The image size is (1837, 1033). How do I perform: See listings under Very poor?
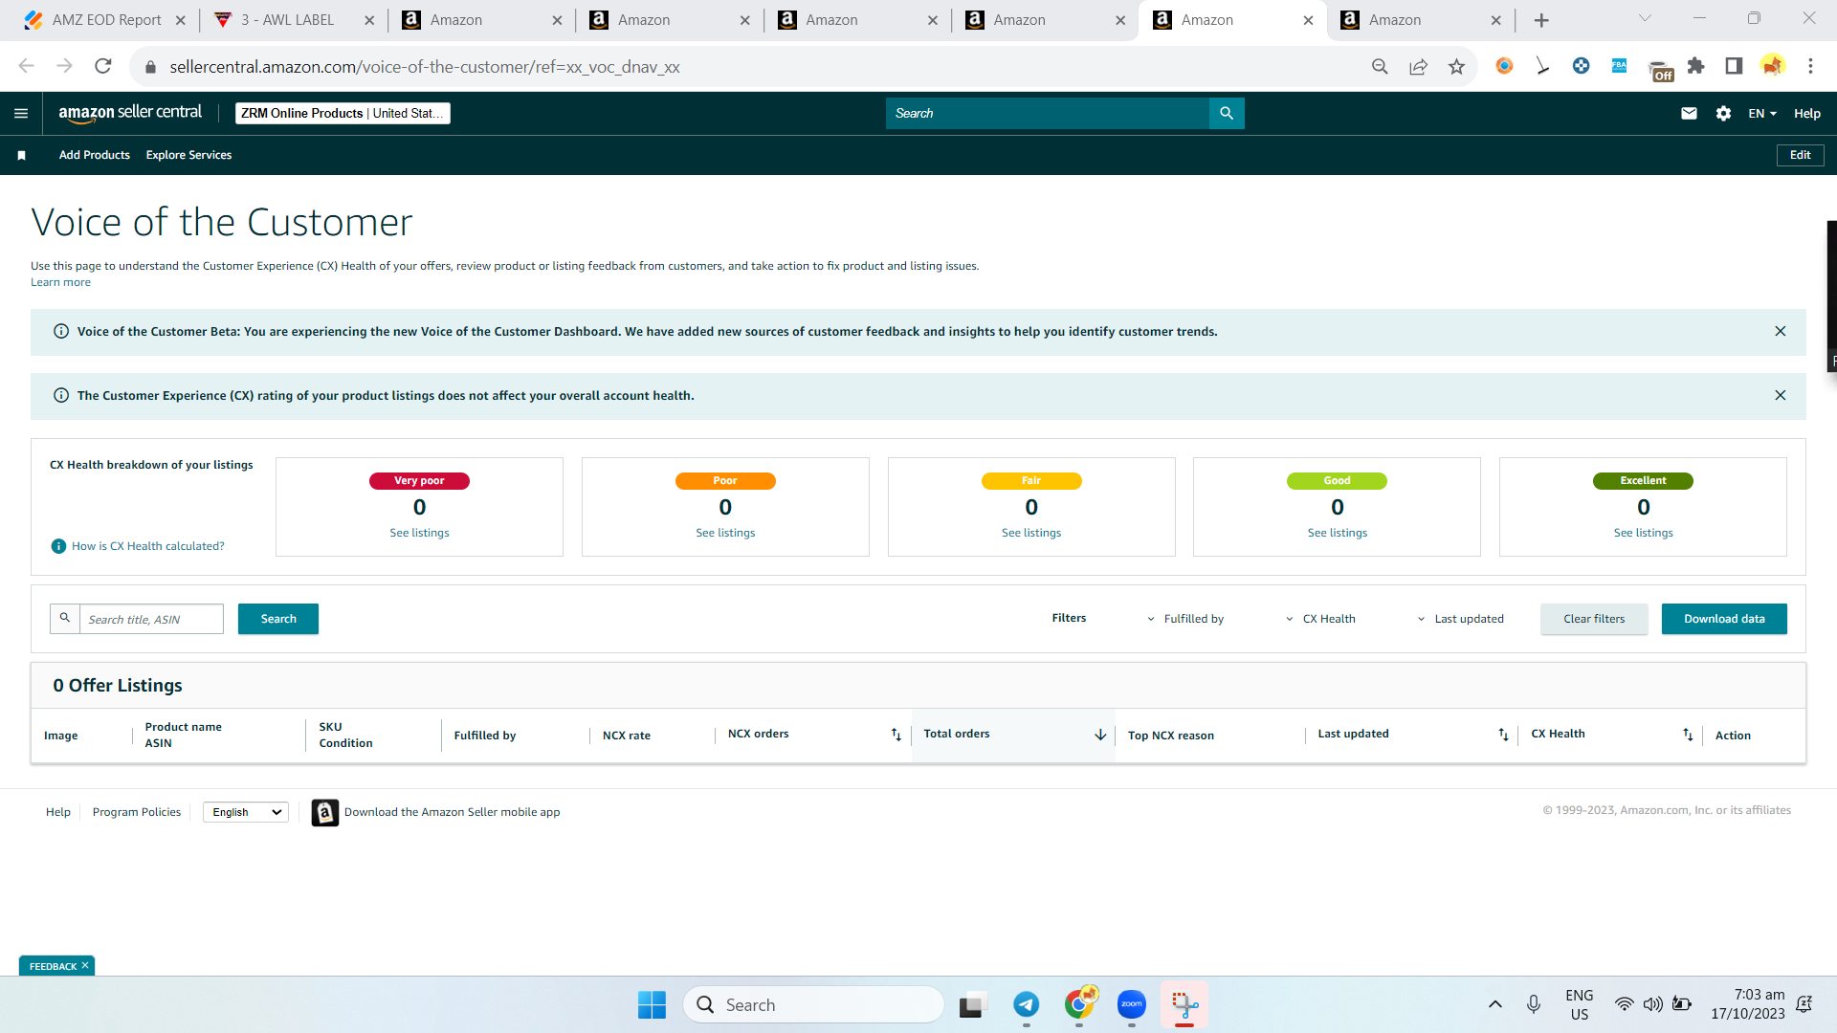coord(419,533)
